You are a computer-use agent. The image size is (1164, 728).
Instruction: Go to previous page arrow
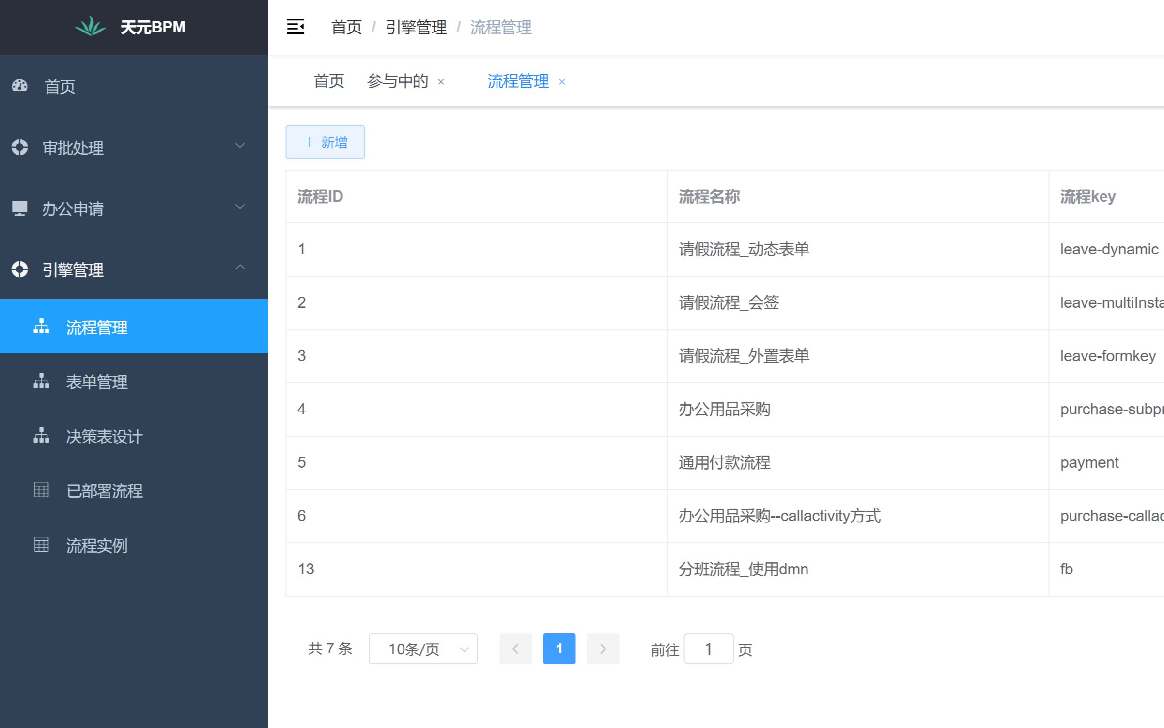(x=515, y=649)
